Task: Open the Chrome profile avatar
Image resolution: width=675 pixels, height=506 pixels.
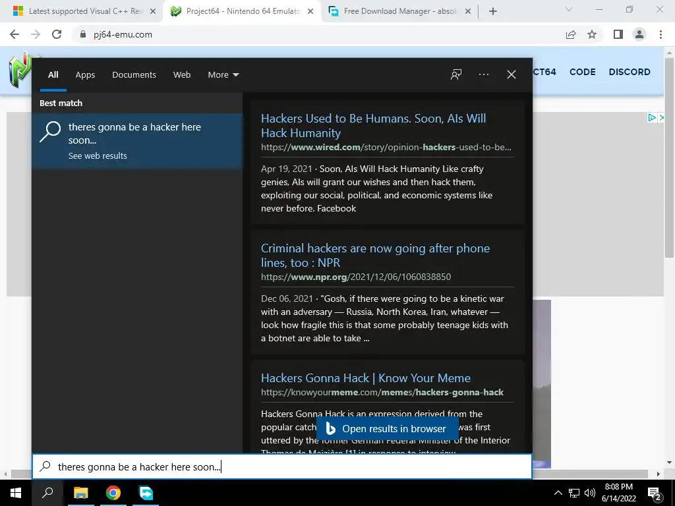Action: click(x=639, y=34)
